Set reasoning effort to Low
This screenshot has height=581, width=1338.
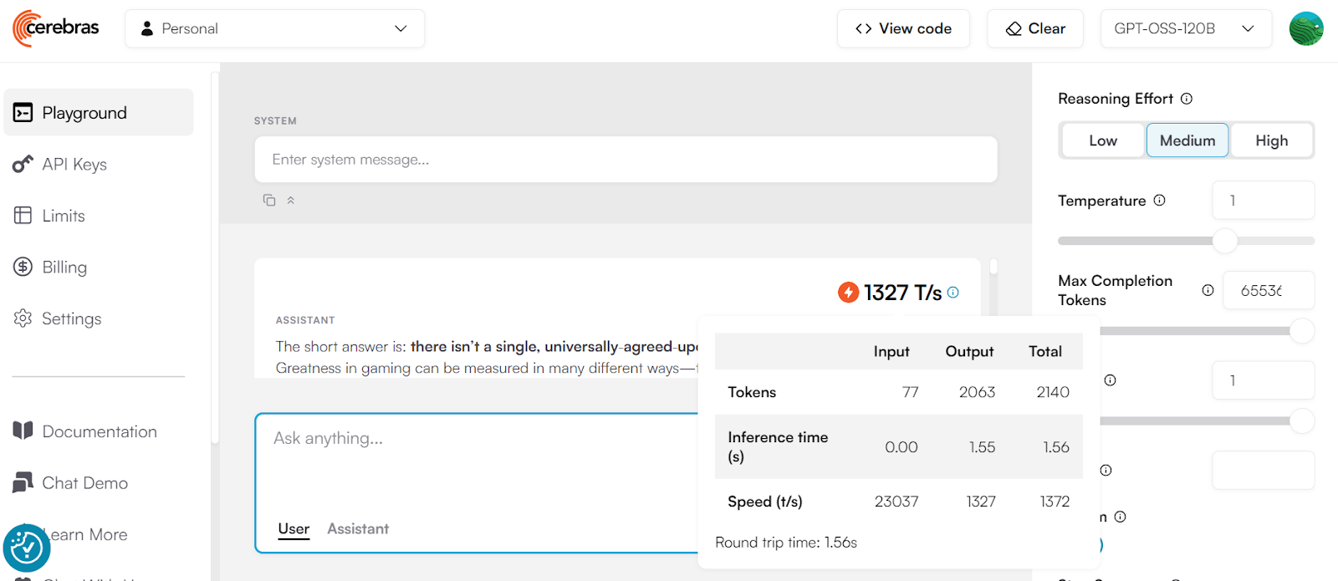pyautogui.click(x=1102, y=140)
